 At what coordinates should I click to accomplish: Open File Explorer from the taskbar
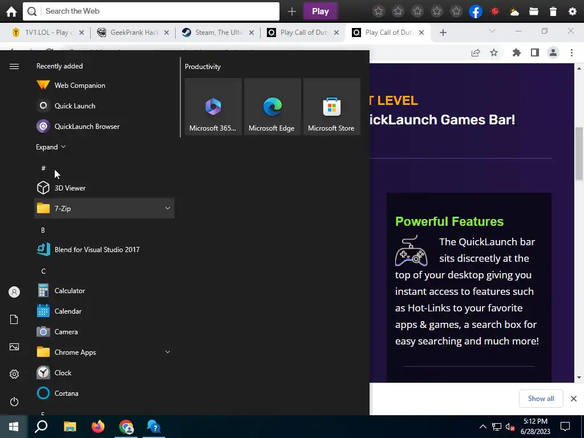70,427
